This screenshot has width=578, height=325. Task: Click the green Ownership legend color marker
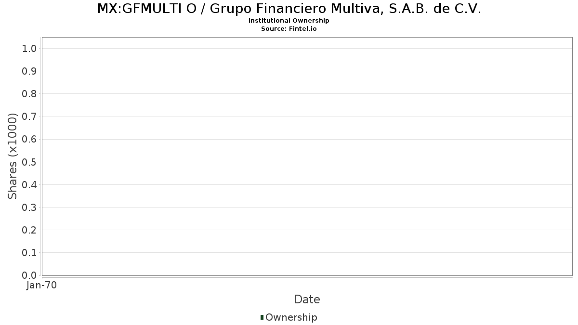coord(262,317)
